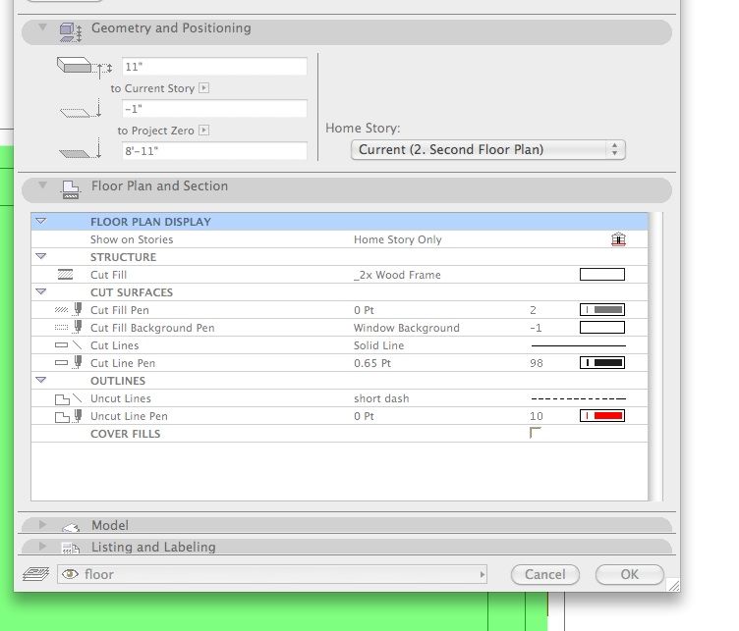Click the Floor Plan and Section panel icon
The image size is (739, 631).
71,189
